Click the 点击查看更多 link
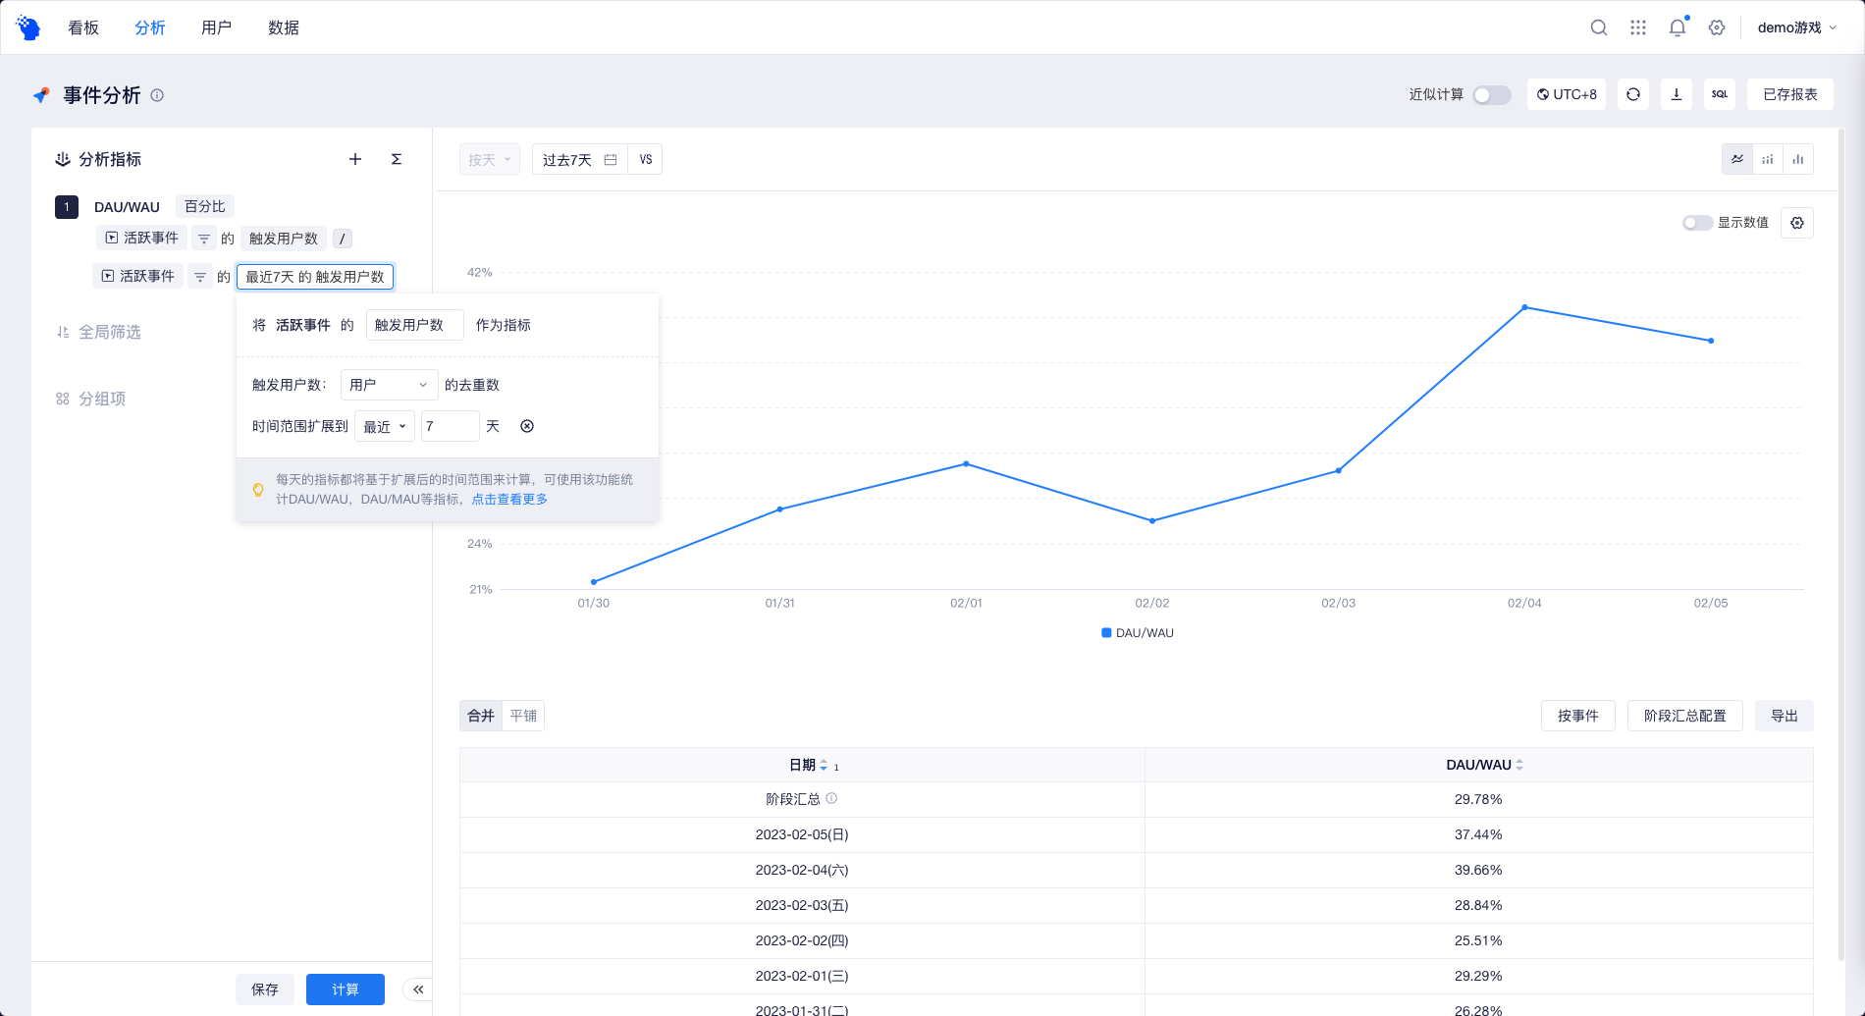Screen dimensions: 1865x1016 (509, 499)
